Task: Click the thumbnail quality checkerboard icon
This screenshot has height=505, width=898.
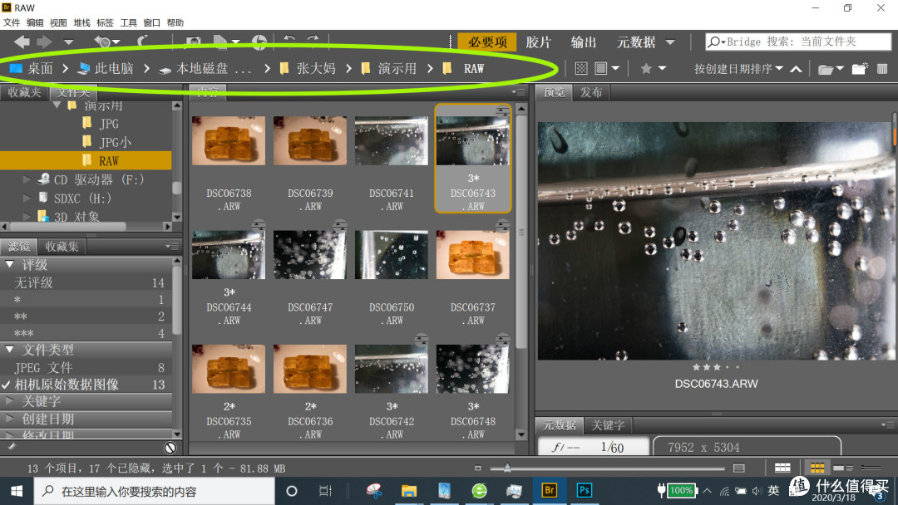Action: click(x=580, y=69)
